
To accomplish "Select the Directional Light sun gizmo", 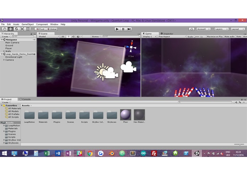I will click(102, 72).
